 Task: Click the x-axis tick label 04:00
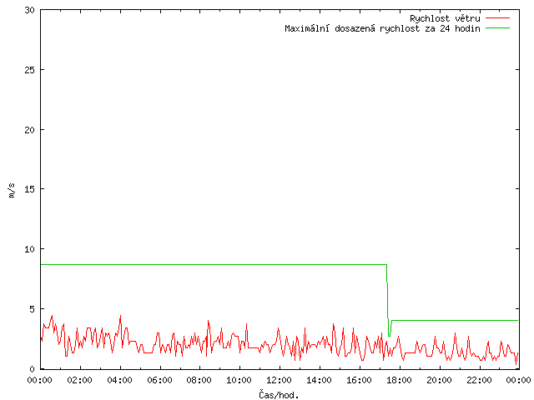click(119, 380)
